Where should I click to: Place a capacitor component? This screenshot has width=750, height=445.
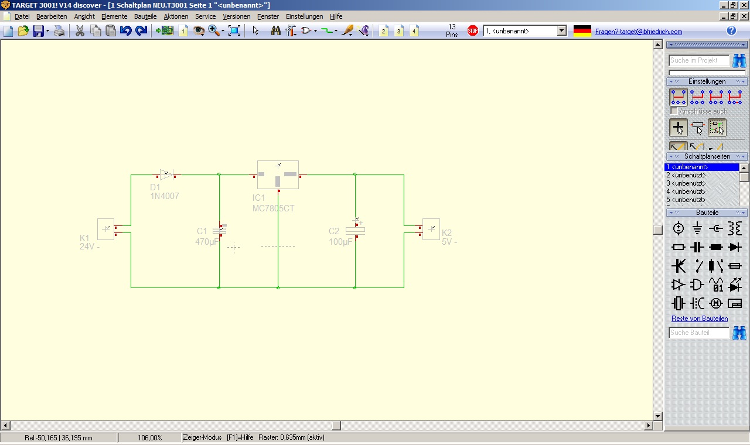tap(697, 248)
